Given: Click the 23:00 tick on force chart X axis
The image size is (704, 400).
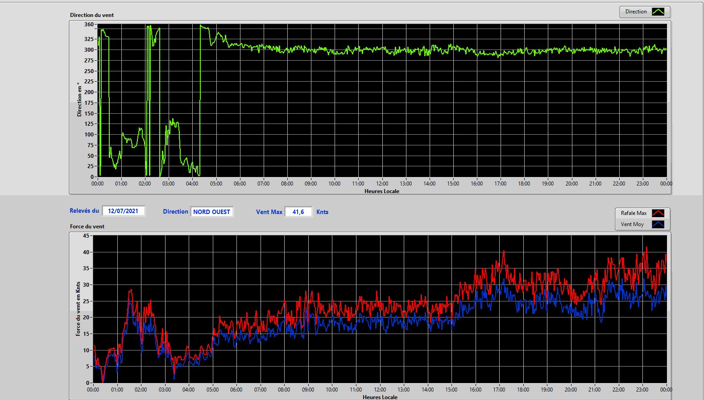Looking at the screenshot, I should [642, 389].
